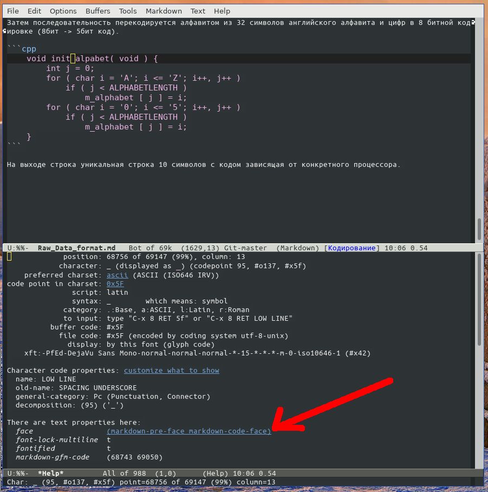Click 'position: 68756 of 69147' line
488x492 pixels.
tap(154, 257)
